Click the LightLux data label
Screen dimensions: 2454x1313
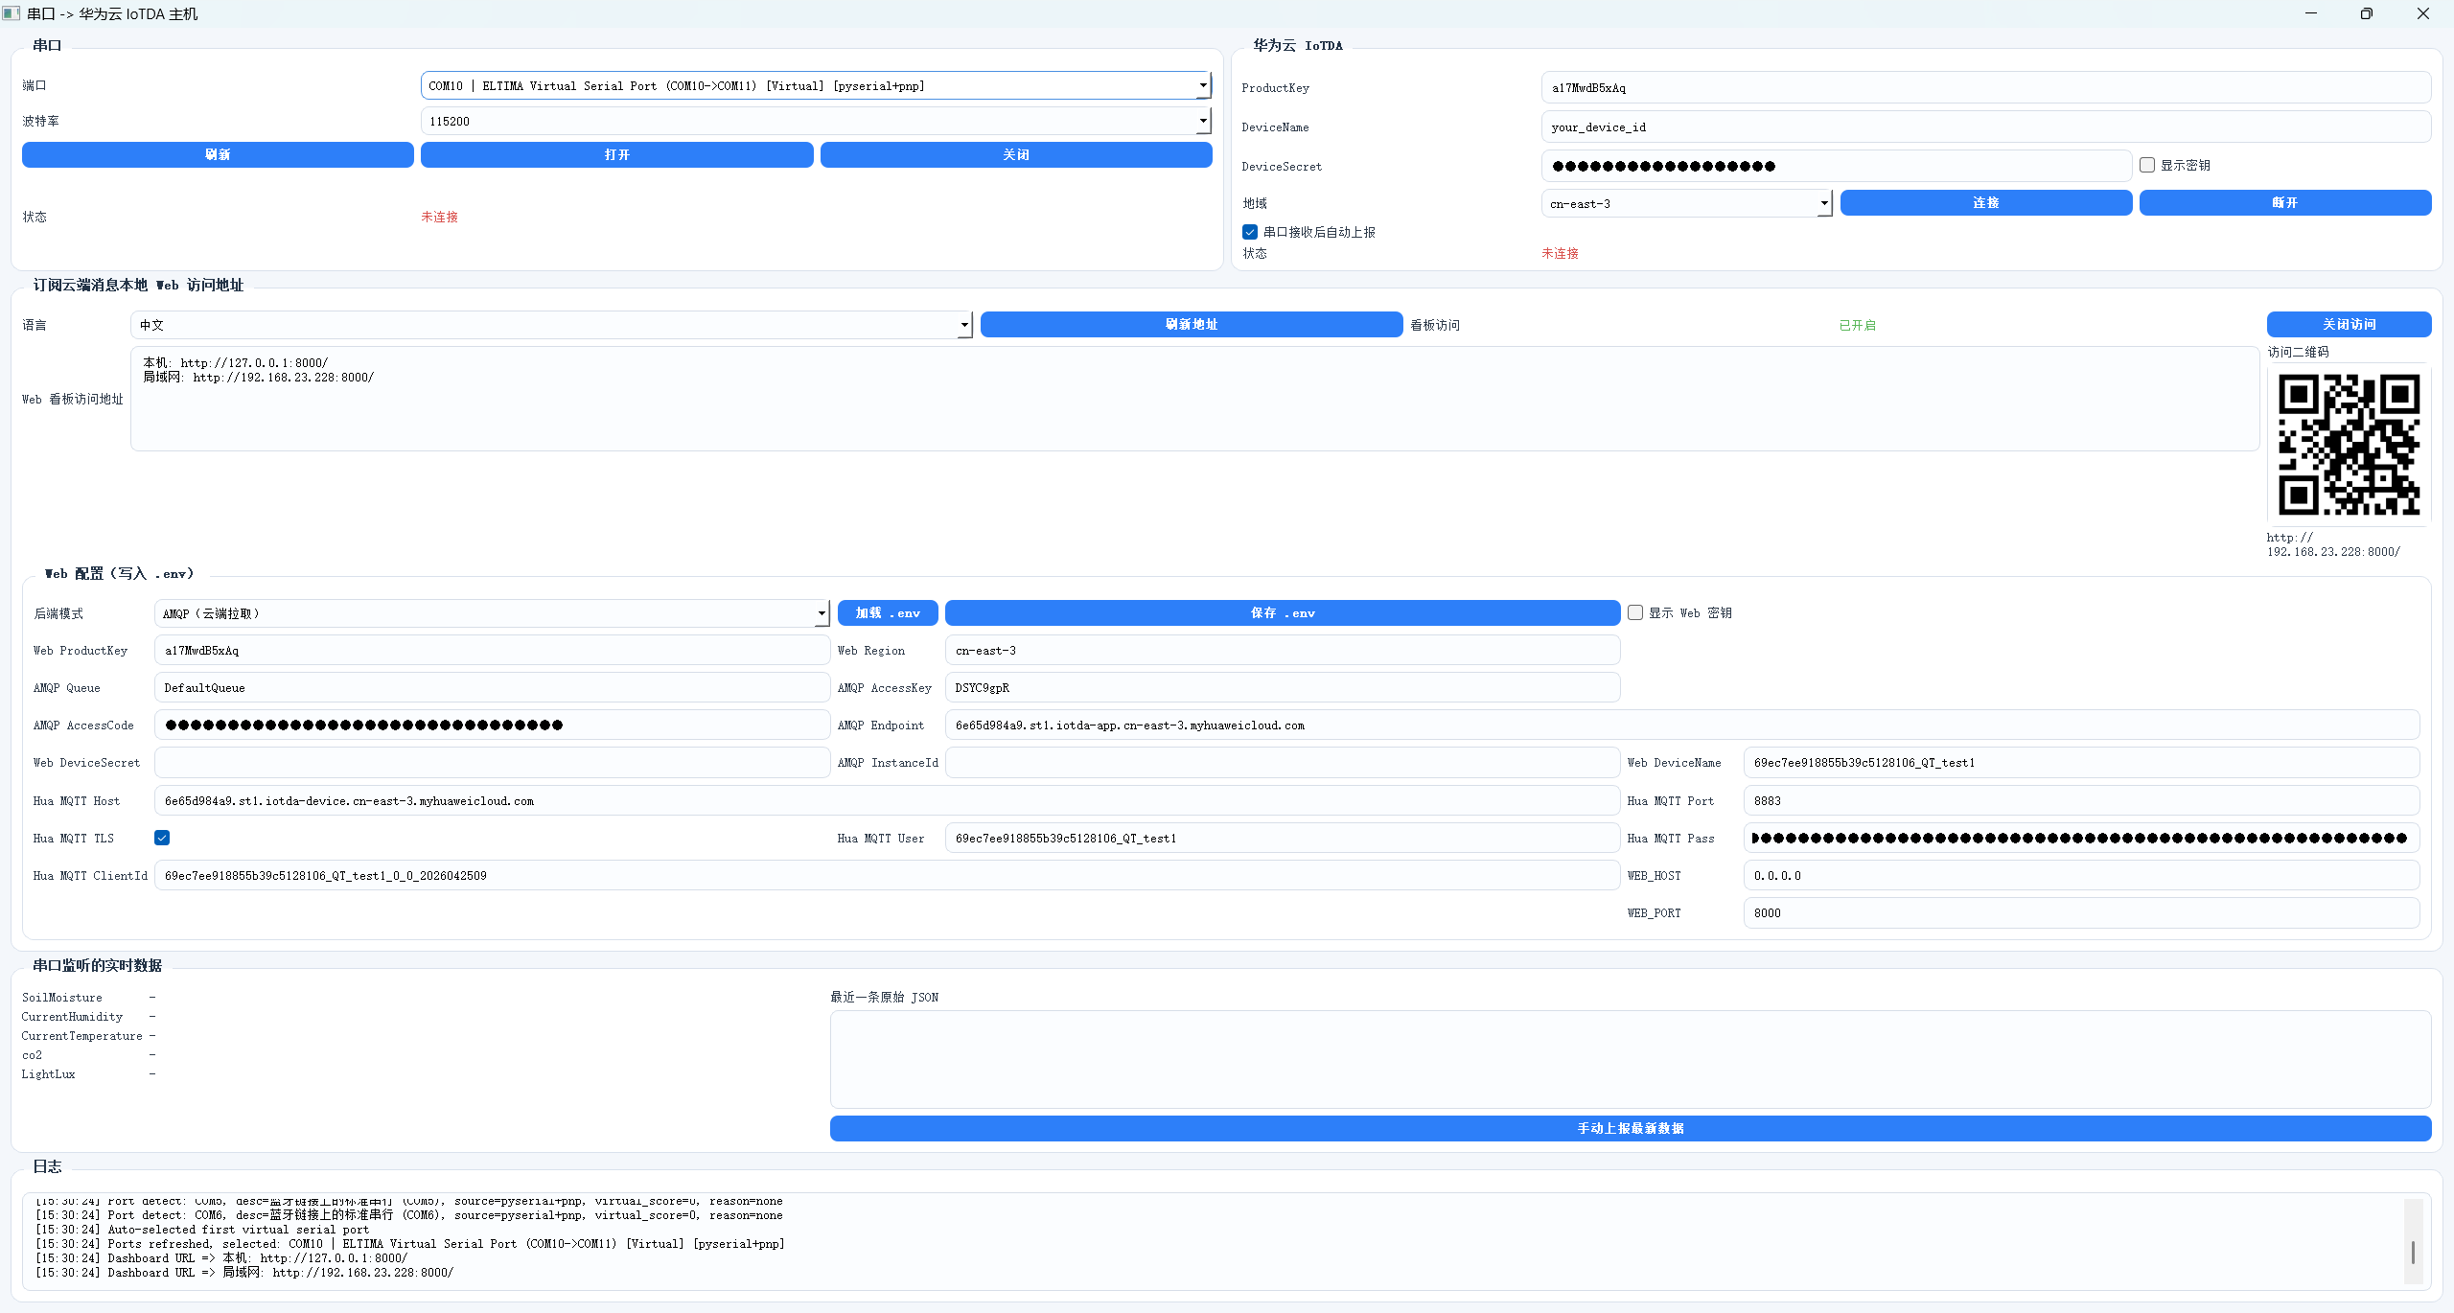[x=49, y=1073]
